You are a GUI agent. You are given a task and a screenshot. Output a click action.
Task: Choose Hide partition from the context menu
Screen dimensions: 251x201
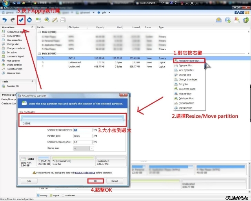click(x=185, y=94)
